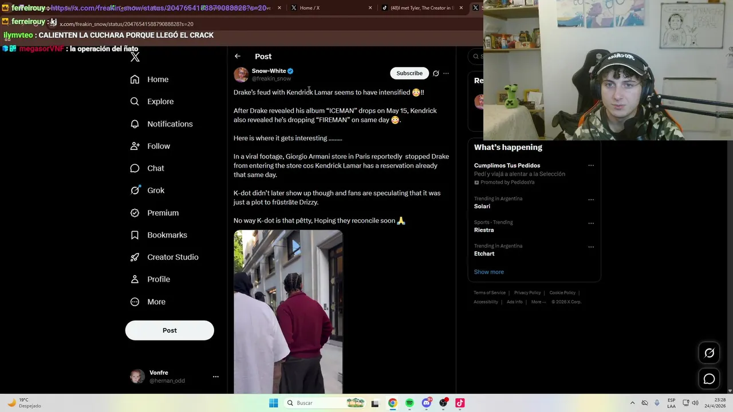733x412 pixels.
Task: Open the Drake video thumbnail
Action: 288,312
